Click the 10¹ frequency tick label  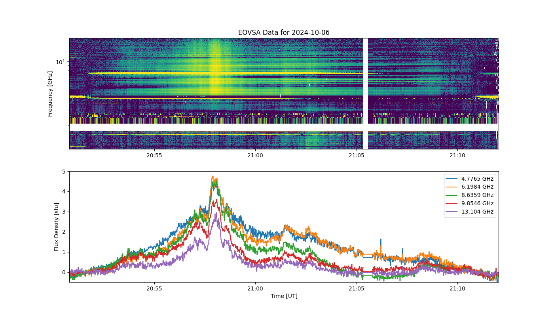60,62
